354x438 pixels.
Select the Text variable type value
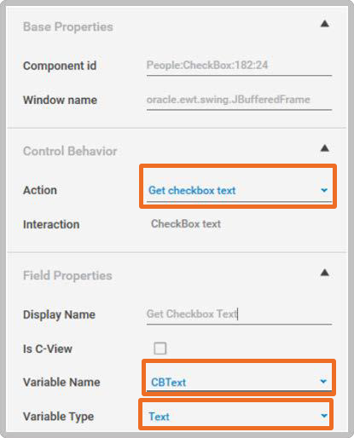pos(159,417)
